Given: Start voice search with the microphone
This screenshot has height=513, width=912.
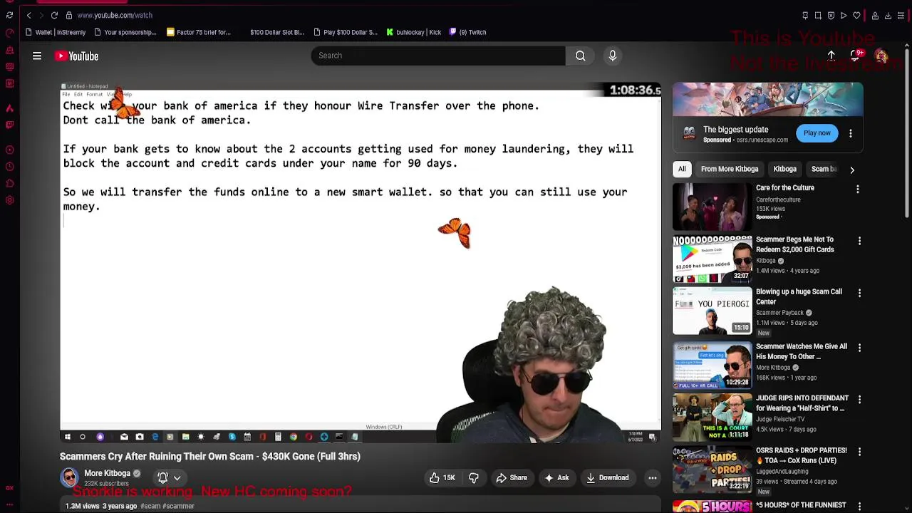Looking at the screenshot, I should 613,56.
